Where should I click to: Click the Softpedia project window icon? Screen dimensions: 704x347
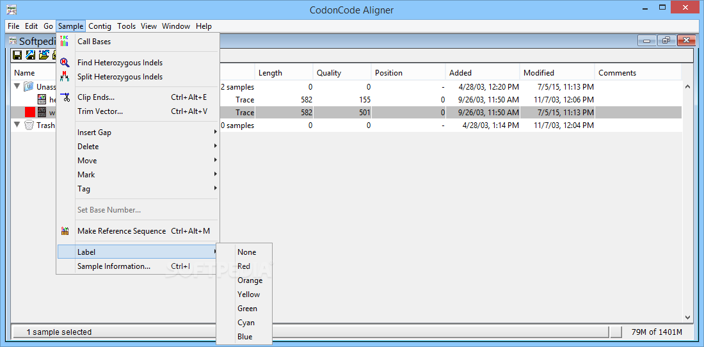13,41
